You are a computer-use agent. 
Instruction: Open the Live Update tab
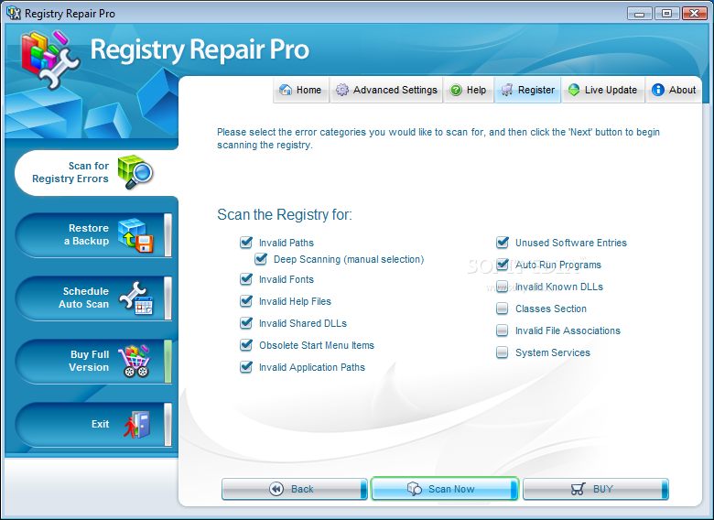click(603, 90)
